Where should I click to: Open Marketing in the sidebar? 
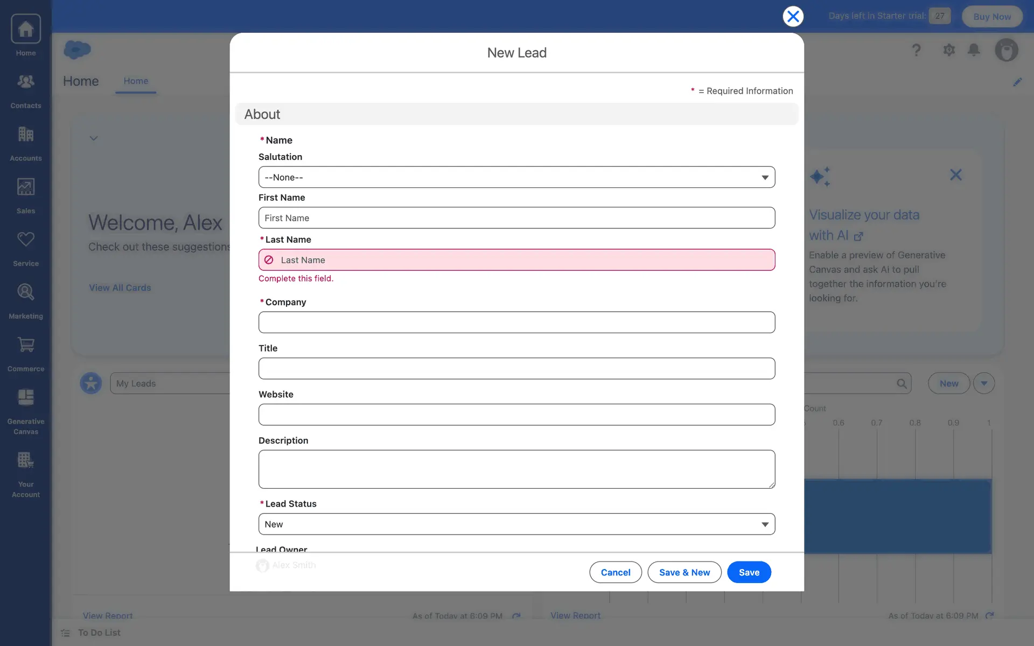click(x=26, y=301)
